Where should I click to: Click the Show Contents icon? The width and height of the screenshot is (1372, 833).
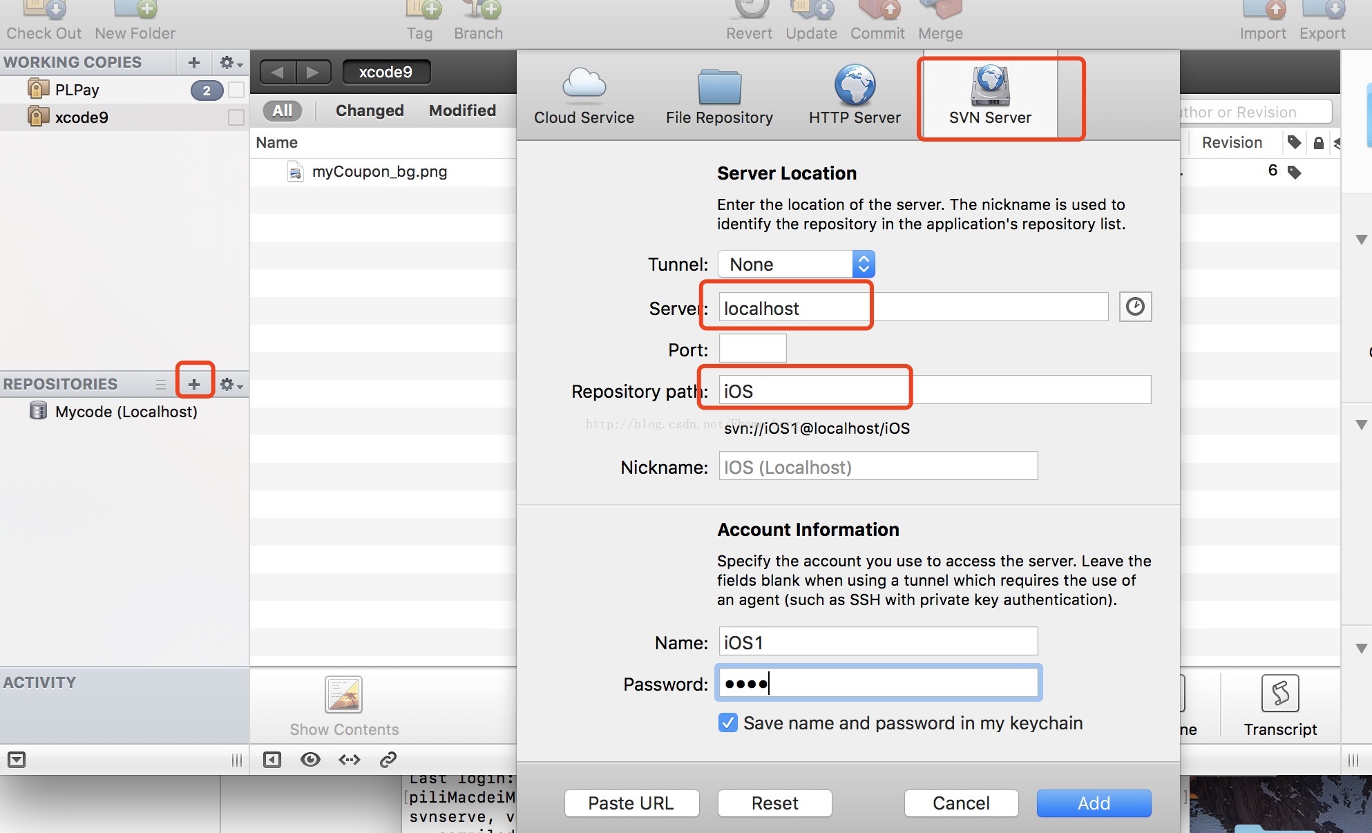click(x=344, y=694)
